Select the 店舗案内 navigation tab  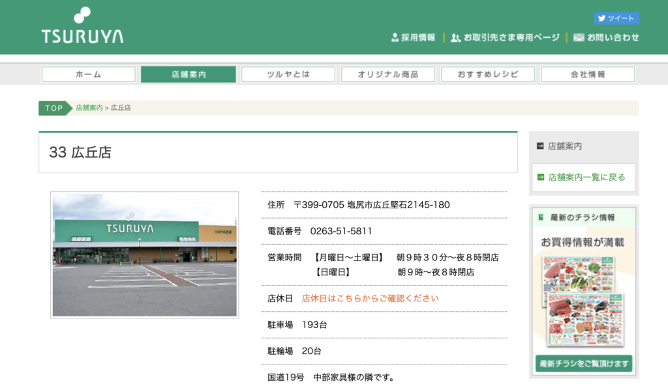pos(189,74)
